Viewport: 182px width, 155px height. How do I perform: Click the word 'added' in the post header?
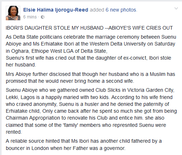[x=97, y=10]
